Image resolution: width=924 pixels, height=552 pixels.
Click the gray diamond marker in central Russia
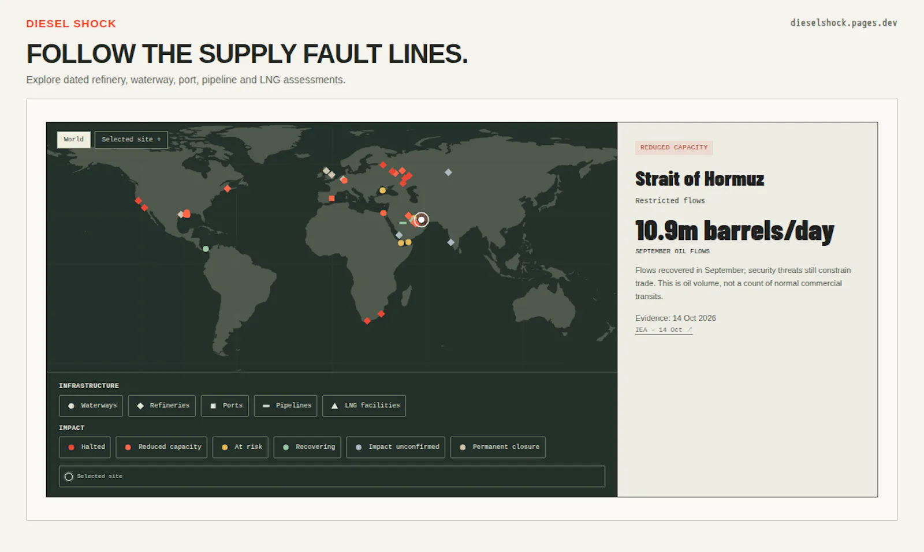[x=448, y=172]
